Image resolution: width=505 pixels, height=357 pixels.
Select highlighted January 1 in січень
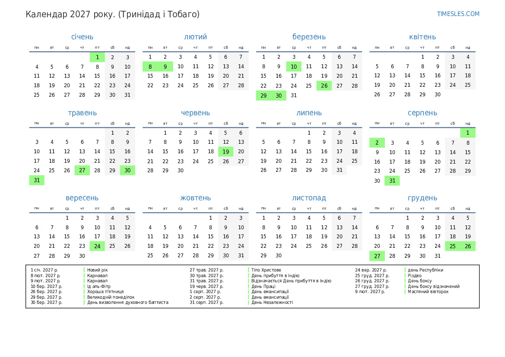click(97, 57)
